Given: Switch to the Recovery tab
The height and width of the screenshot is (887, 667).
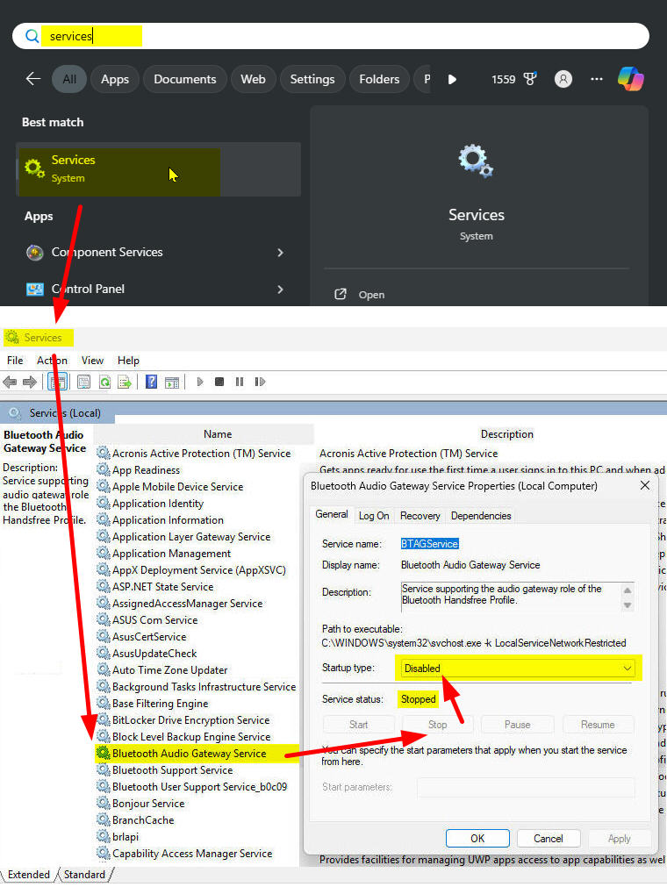Looking at the screenshot, I should coord(420,516).
